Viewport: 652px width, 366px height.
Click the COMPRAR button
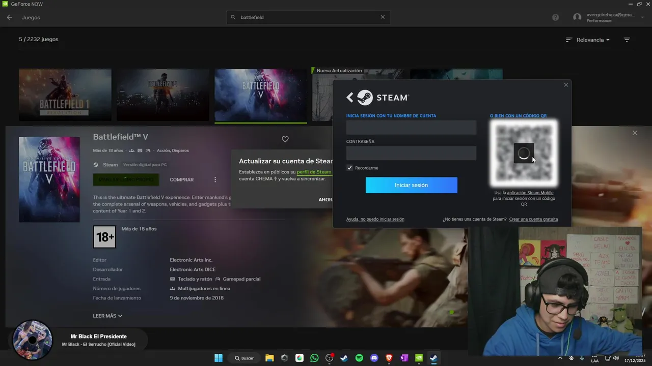pyautogui.click(x=182, y=179)
